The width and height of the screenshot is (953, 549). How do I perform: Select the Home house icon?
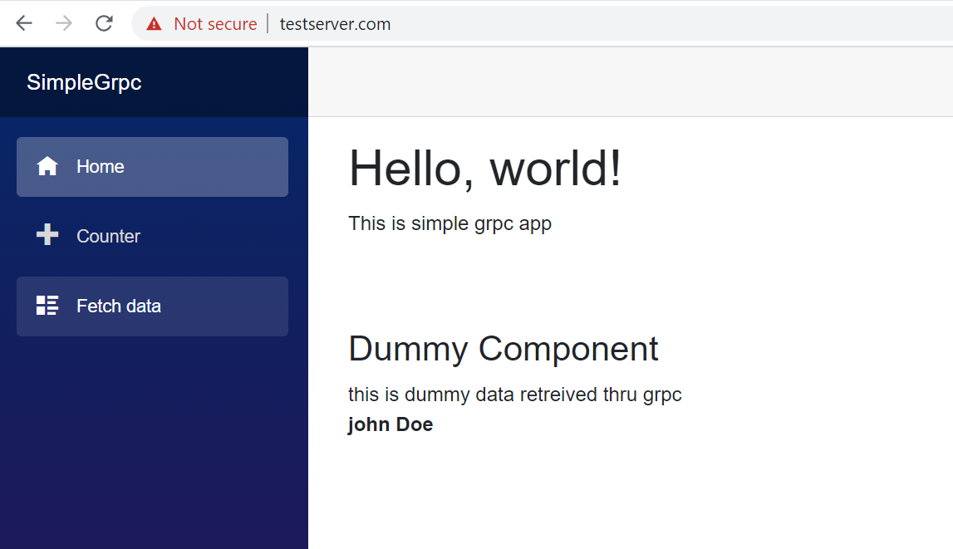coord(47,166)
